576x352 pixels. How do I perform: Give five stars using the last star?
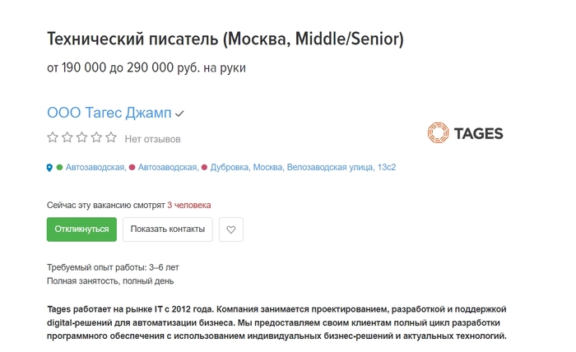coord(111,138)
